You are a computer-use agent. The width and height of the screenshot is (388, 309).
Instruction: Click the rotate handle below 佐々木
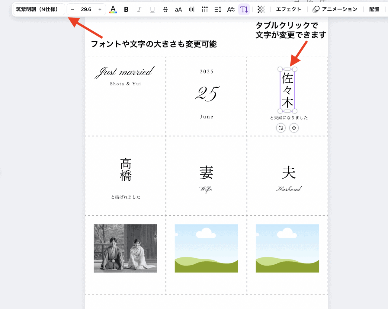(281, 128)
